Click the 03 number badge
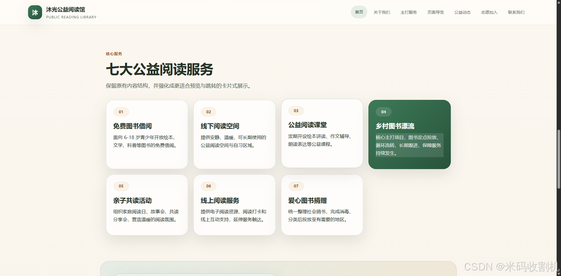The image size is (561, 276). click(x=296, y=111)
